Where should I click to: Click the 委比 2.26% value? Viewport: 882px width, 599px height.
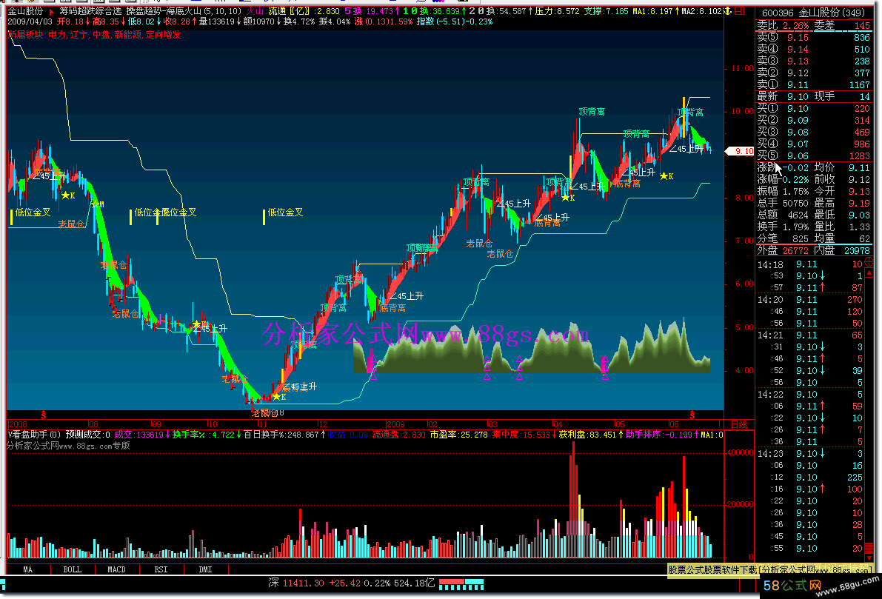(x=795, y=25)
